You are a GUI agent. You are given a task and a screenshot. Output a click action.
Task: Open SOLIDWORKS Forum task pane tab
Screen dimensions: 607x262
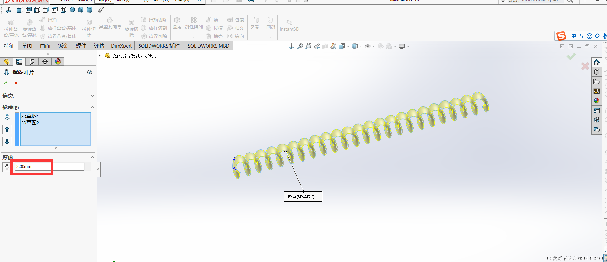point(597,130)
